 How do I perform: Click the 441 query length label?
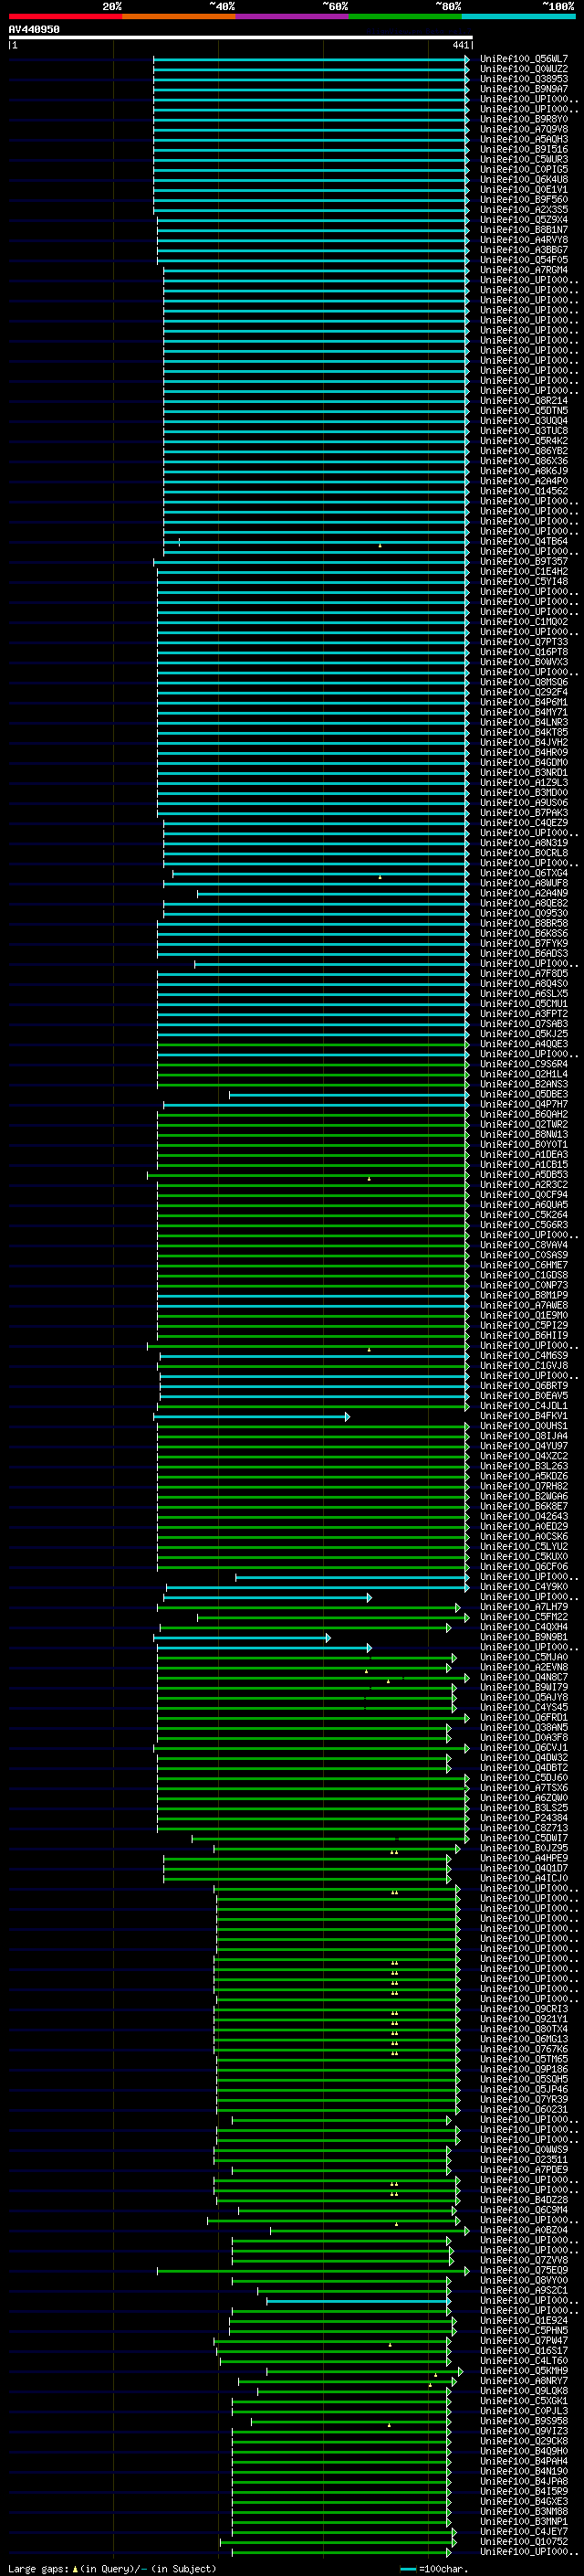click(x=460, y=45)
